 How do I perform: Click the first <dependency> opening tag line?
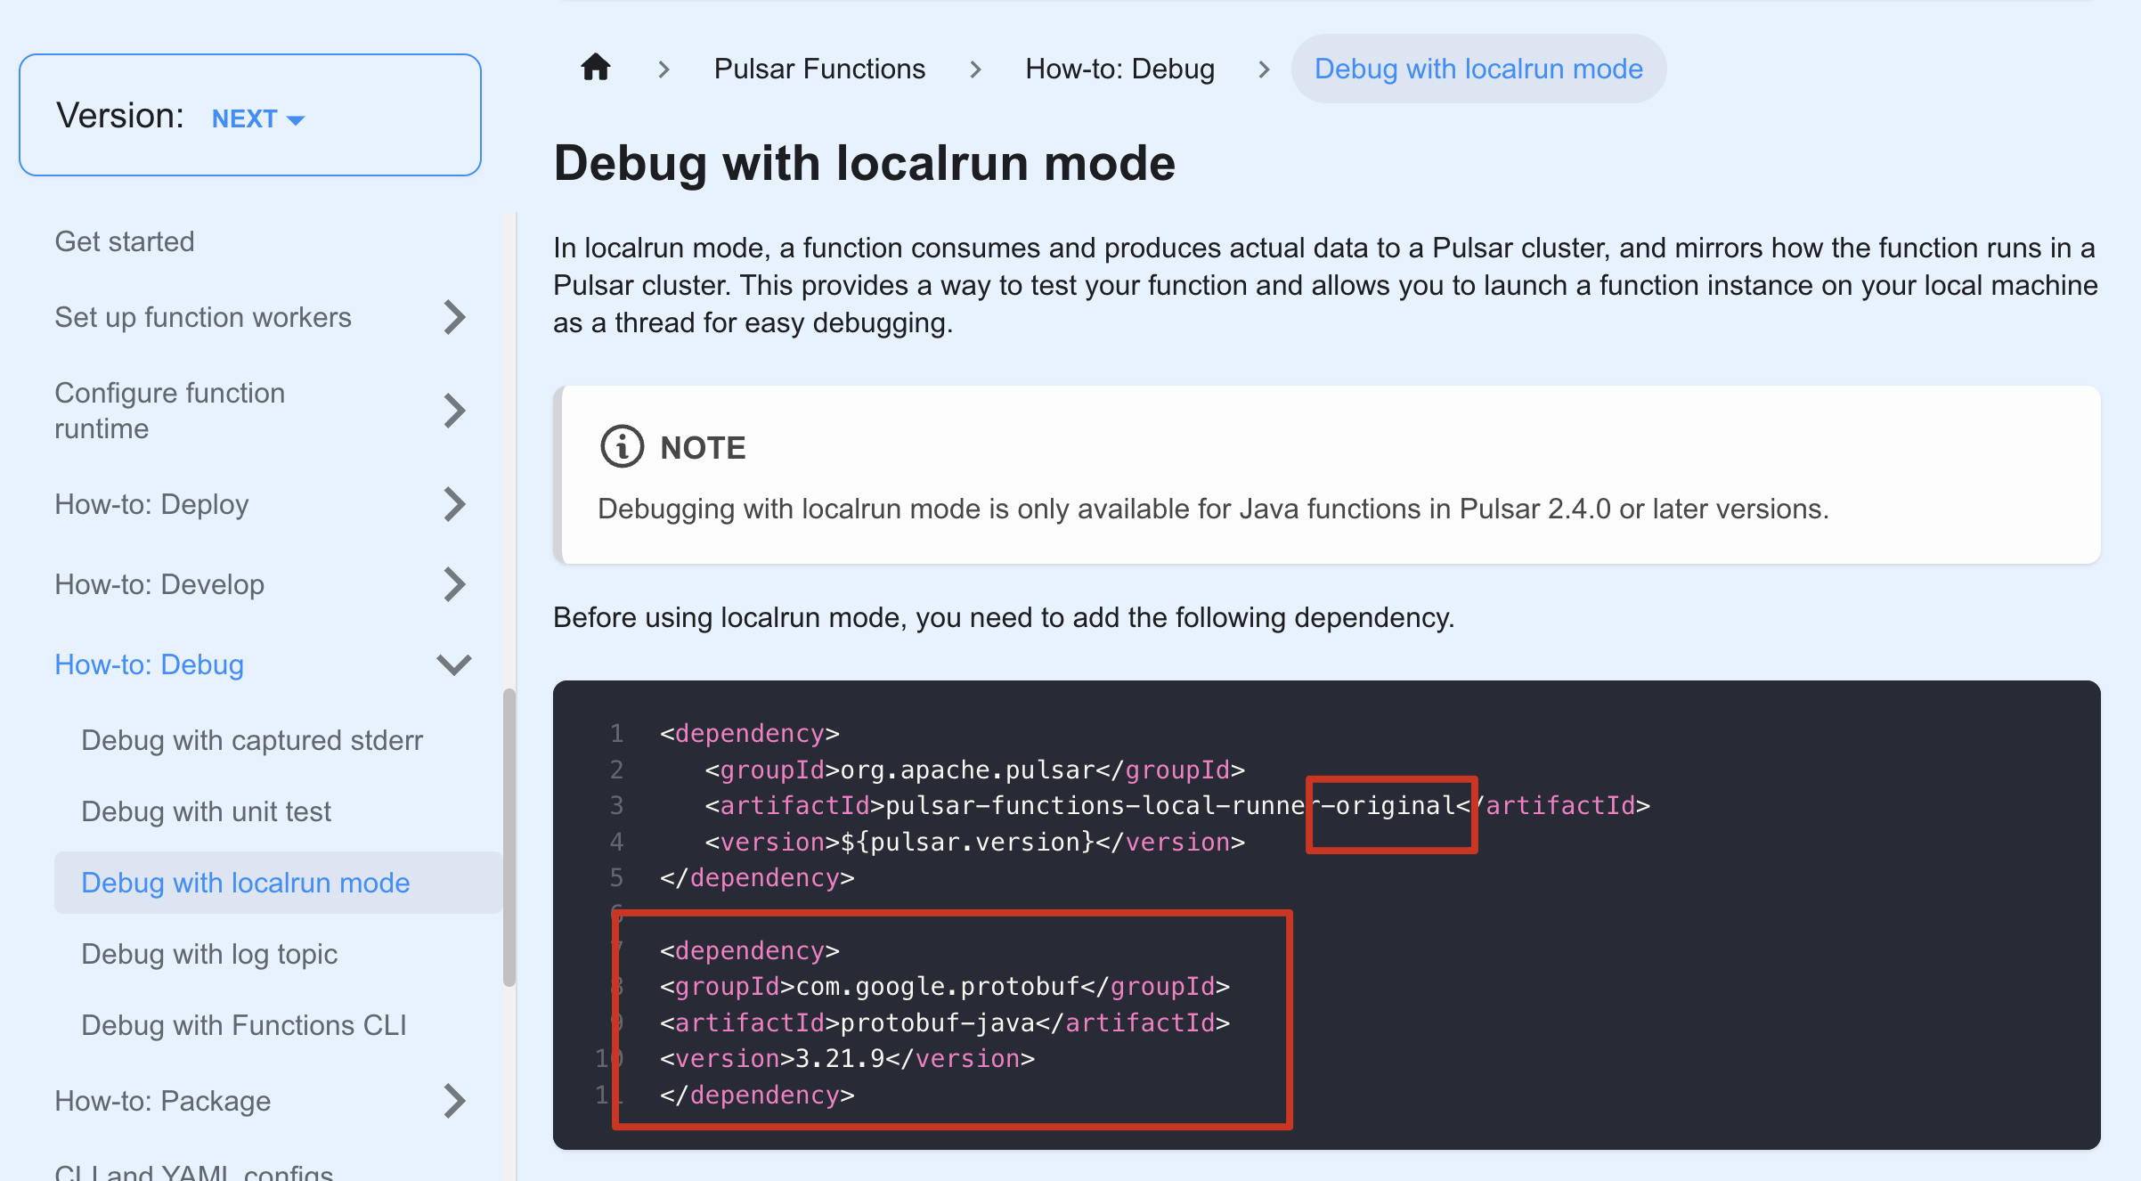point(750,733)
